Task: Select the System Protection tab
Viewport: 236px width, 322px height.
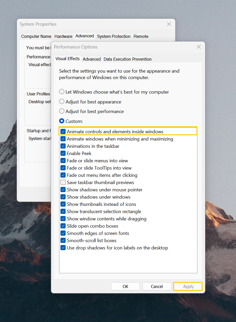Action: coord(114,36)
